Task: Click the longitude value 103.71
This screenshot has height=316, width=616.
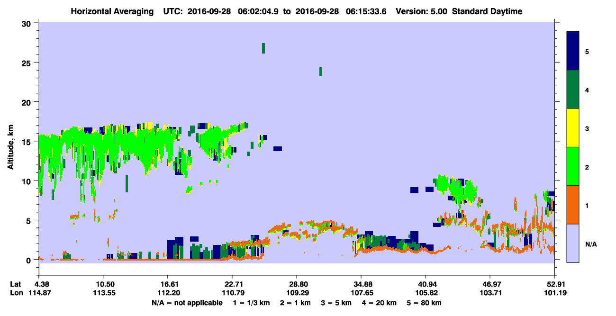Action: 490,293
